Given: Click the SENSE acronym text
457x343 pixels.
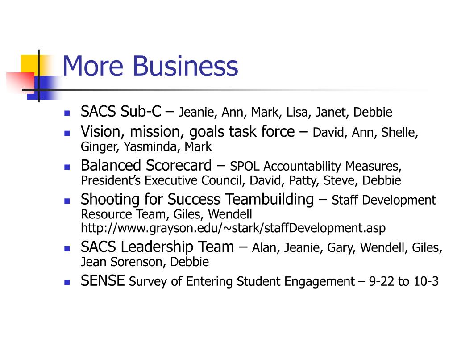Looking at the screenshot, I should point(103,280).
